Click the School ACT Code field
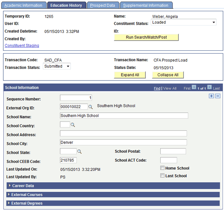224x211 pixels. (169, 160)
